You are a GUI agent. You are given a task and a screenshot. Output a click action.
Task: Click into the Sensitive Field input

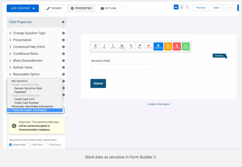120,67
